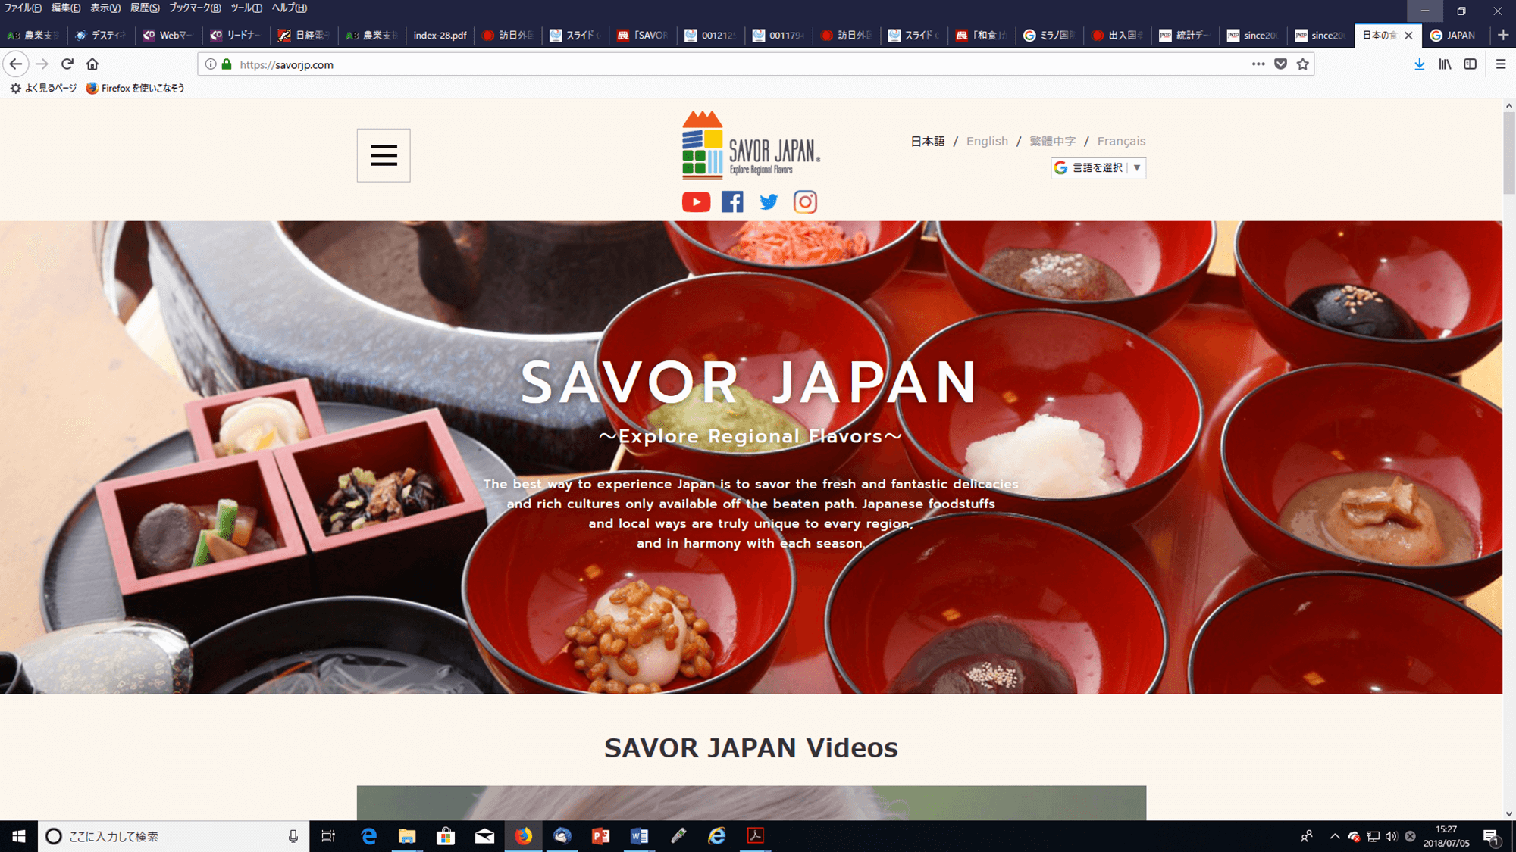Switch to index-28.pdf tab
The height and width of the screenshot is (852, 1516).
tap(440, 35)
